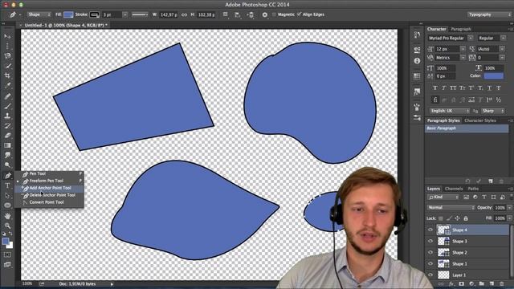Open the Normal blend mode dropdown
The height and width of the screenshot is (289, 514).
click(x=451, y=207)
